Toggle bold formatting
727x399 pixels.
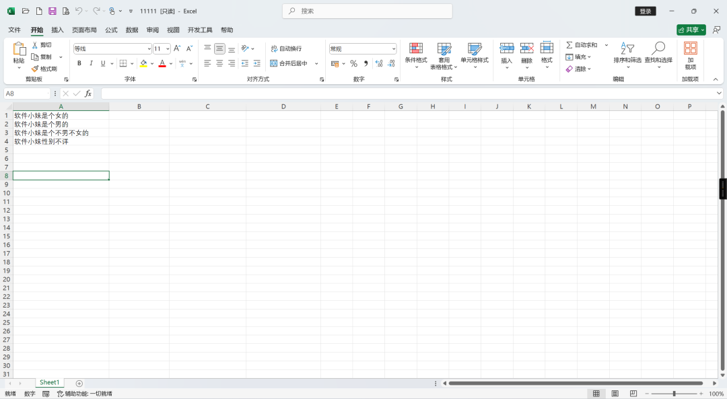pyautogui.click(x=79, y=63)
